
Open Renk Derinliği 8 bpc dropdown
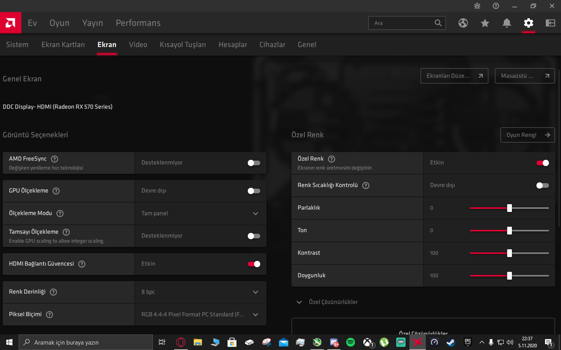[x=201, y=292]
